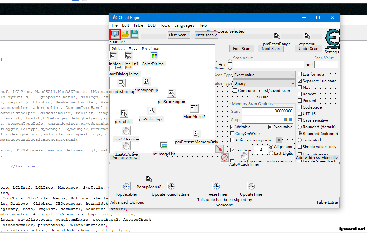367x233 pixels.
Task: Select the ColorDialog1 component icon
Action: (154, 56)
